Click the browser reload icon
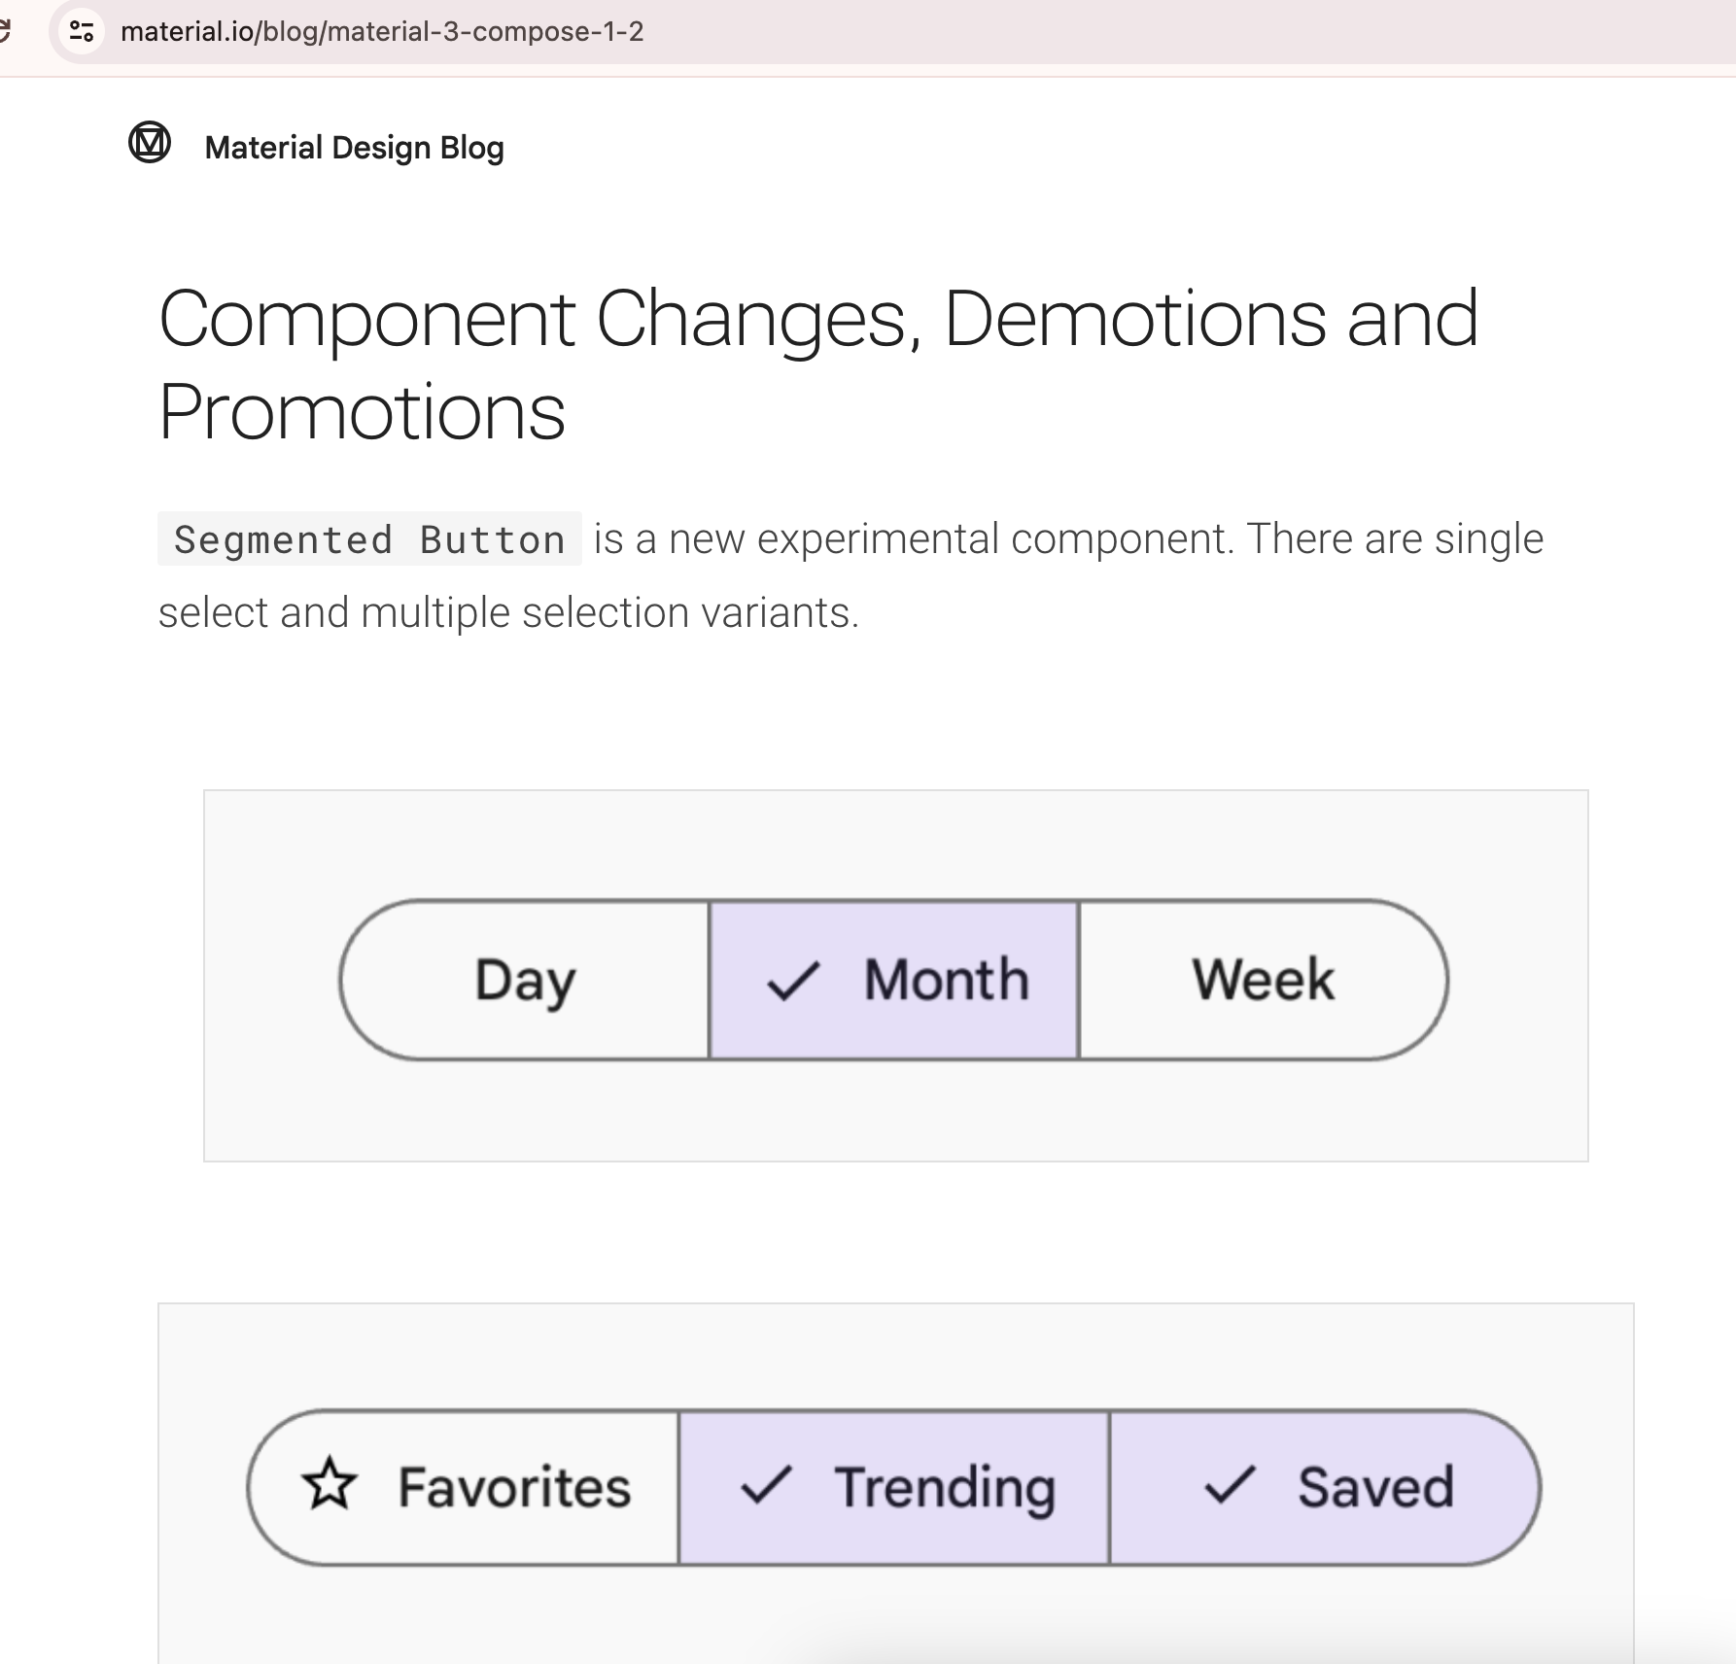Image resolution: width=1736 pixels, height=1664 pixels. (x=5, y=31)
